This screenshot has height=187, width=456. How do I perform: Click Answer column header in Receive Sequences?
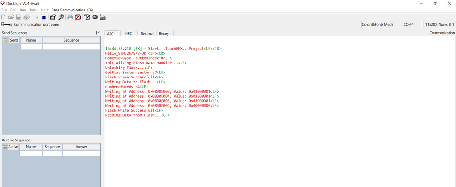click(81, 147)
